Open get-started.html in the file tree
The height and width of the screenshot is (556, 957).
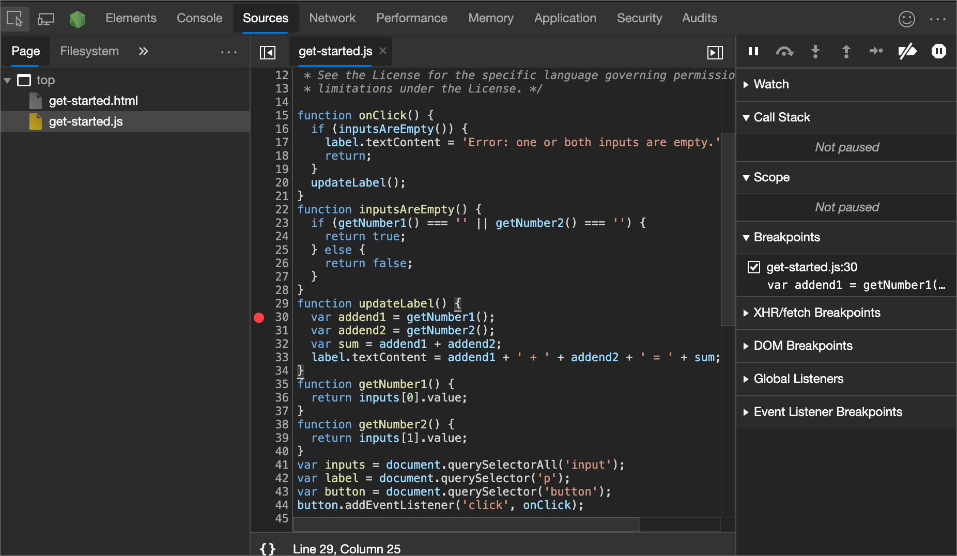94,101
